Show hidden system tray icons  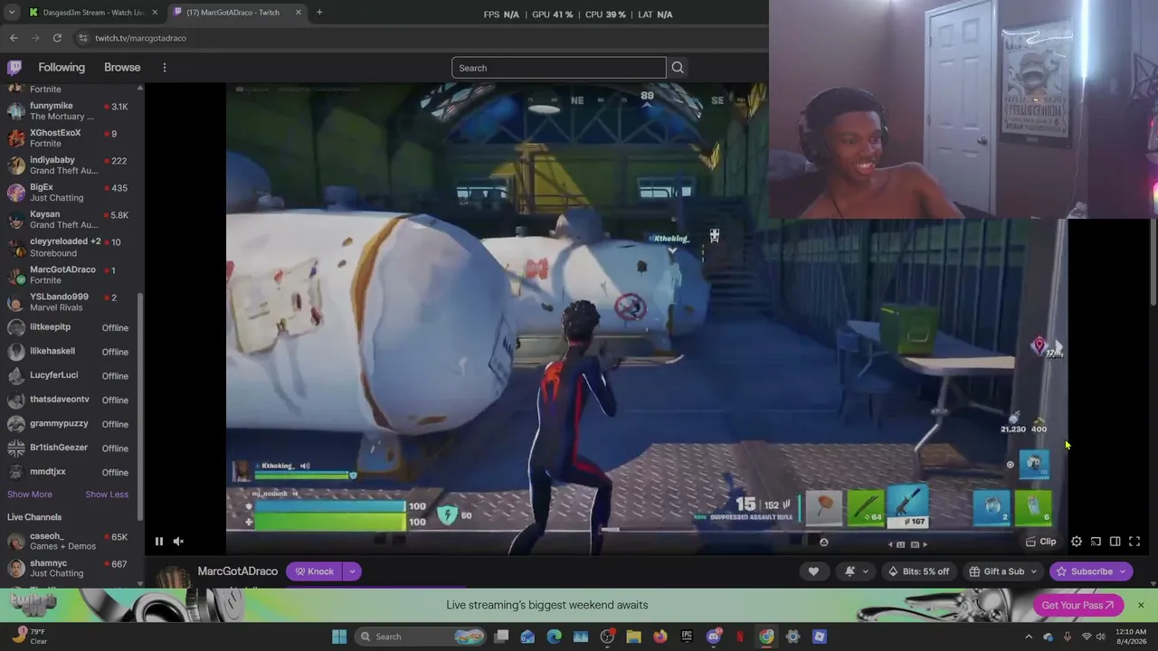1029,637
